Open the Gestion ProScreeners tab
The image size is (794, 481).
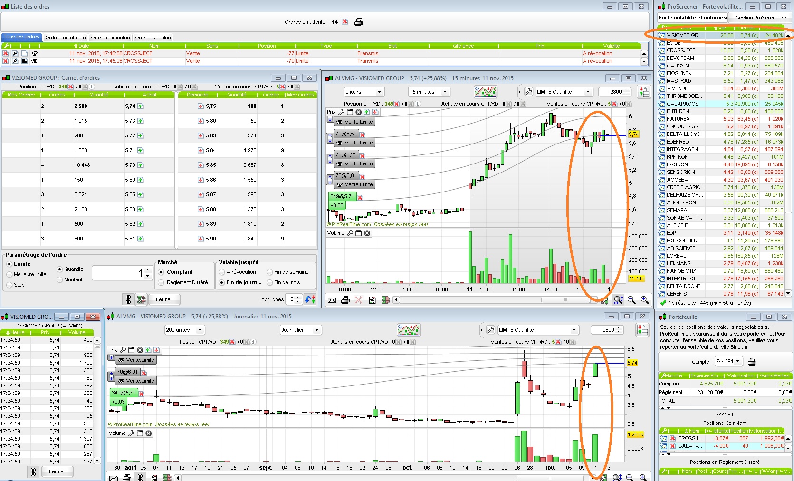tap(760, 18)
